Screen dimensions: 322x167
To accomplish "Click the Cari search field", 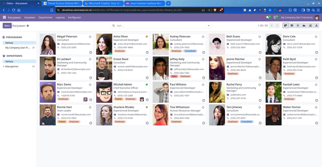I will [159, 26].
